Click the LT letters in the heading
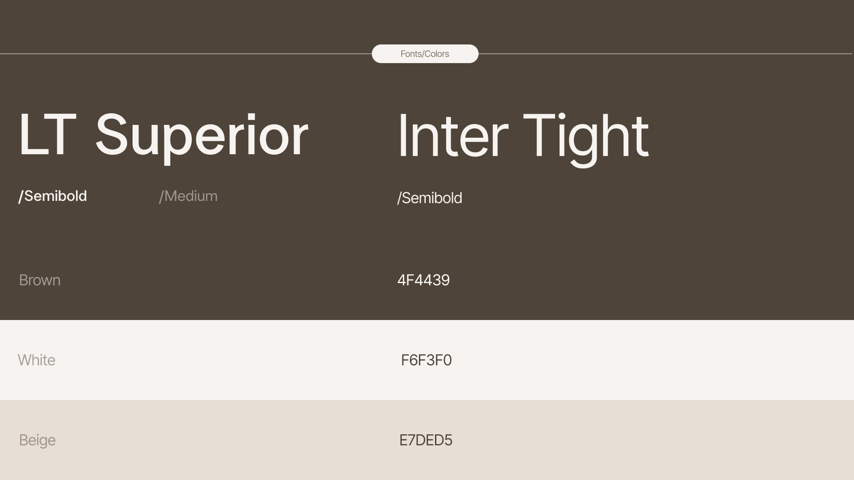 (x=47, y=135)
